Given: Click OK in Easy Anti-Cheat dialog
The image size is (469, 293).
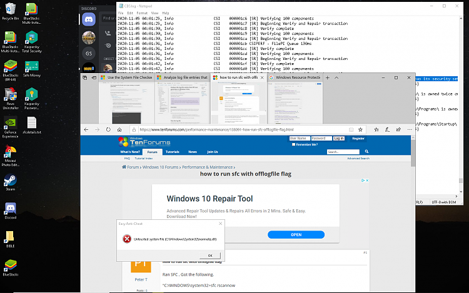Looking at the screenshot, I should [x=210, y=256].
